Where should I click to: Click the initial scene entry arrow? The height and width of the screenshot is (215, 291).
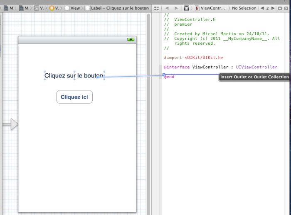14,124
